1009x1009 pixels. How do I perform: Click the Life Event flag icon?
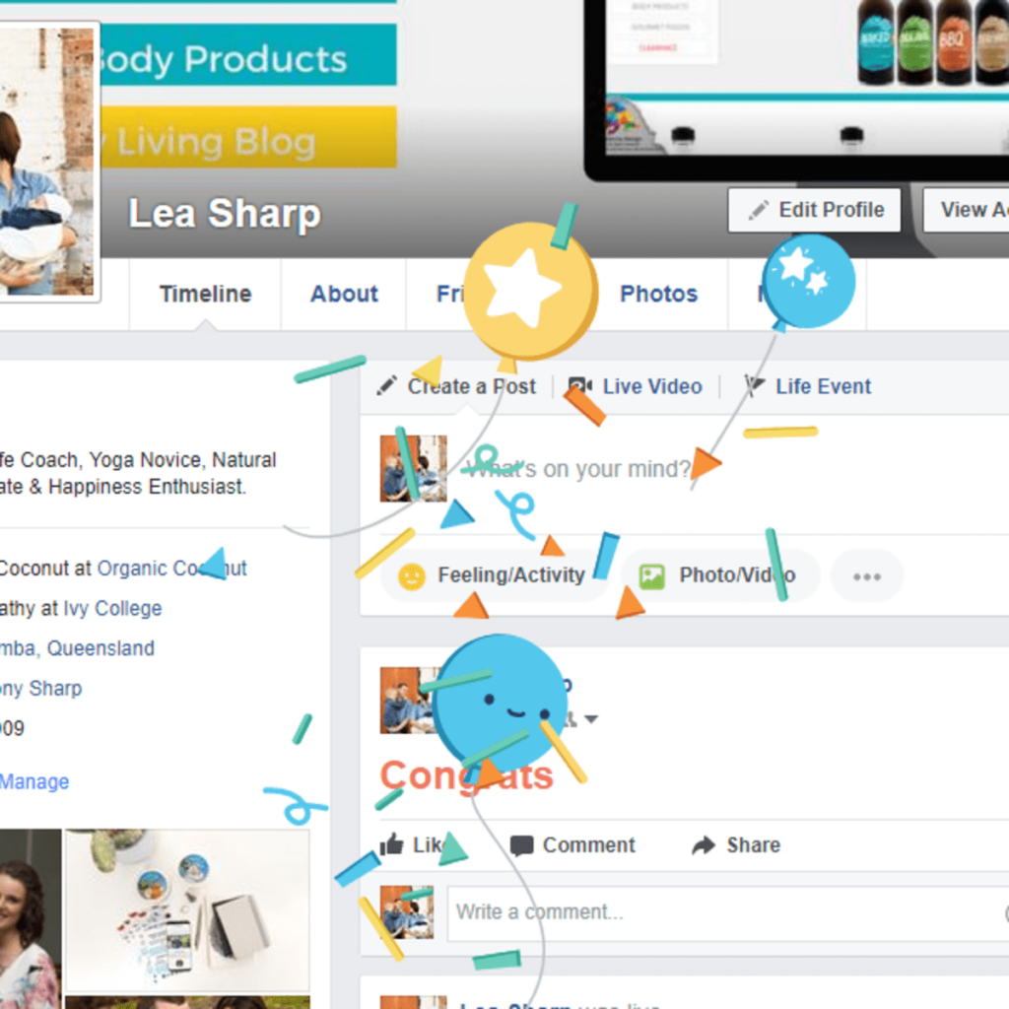tap(754, 385)
